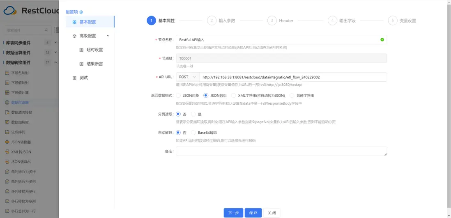
Task: Collapse the 数据转换组件 group
Action: (x=56, y=62)
